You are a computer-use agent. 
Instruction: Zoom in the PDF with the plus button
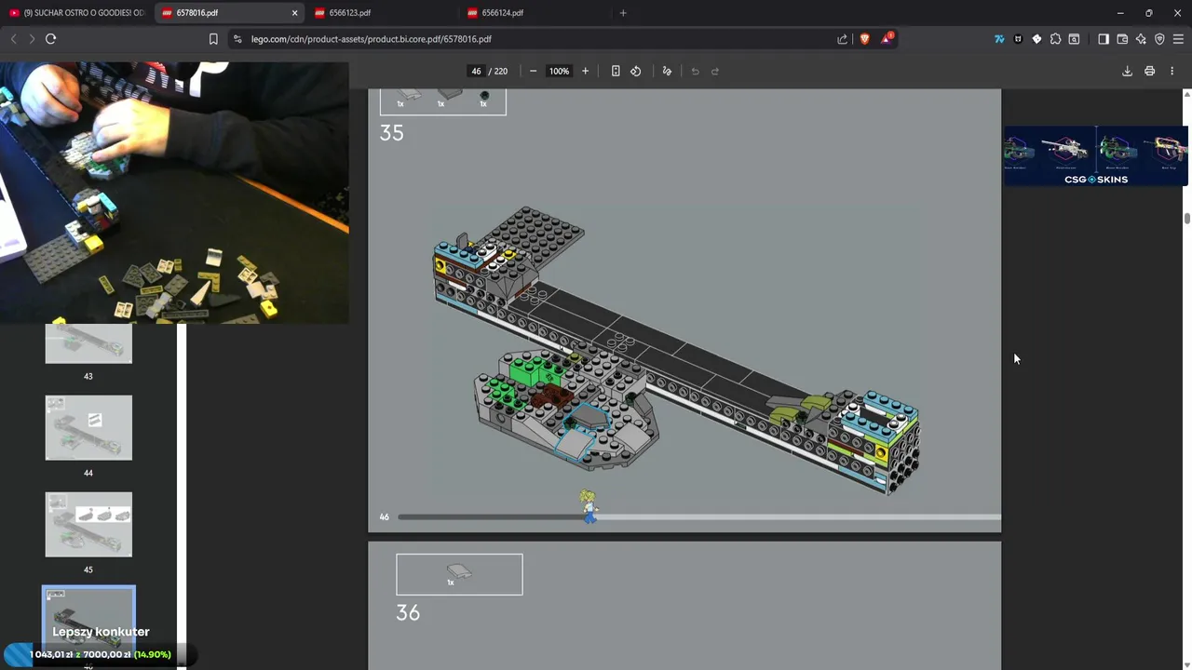[585, 71]
